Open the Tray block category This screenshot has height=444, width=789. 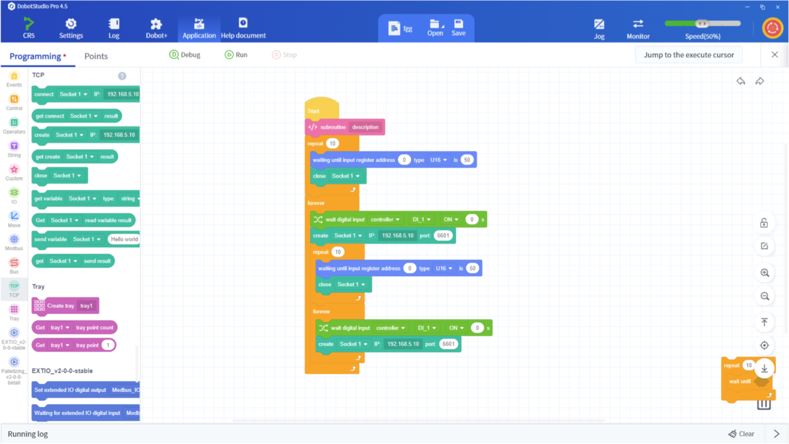click(x=14, y=312)
